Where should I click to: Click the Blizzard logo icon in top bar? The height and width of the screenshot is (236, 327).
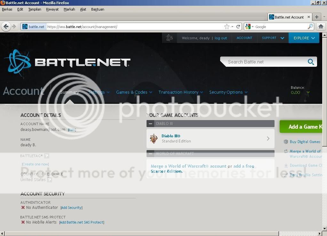pos(169,38)
